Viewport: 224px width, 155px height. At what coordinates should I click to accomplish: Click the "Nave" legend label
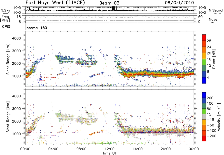point(213,19)
